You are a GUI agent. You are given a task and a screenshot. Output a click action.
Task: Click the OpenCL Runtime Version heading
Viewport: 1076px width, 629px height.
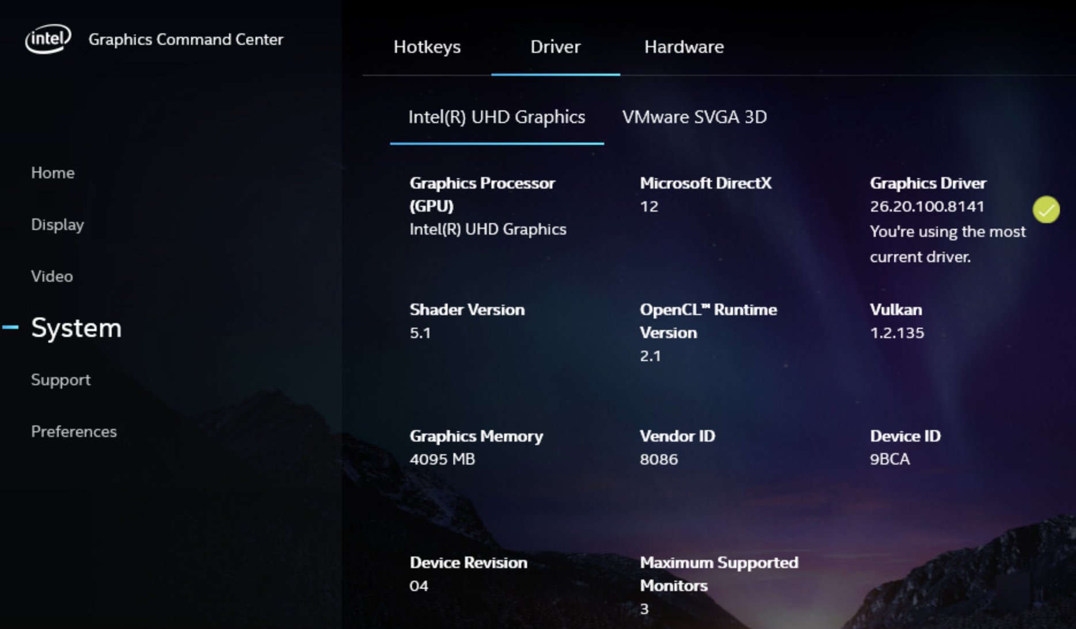coord(708,321)
